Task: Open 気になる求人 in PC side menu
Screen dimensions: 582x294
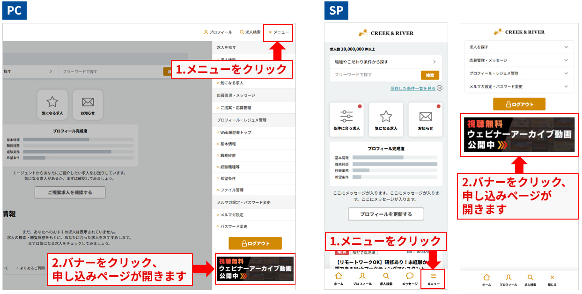Action: click(x=253, y=83)
